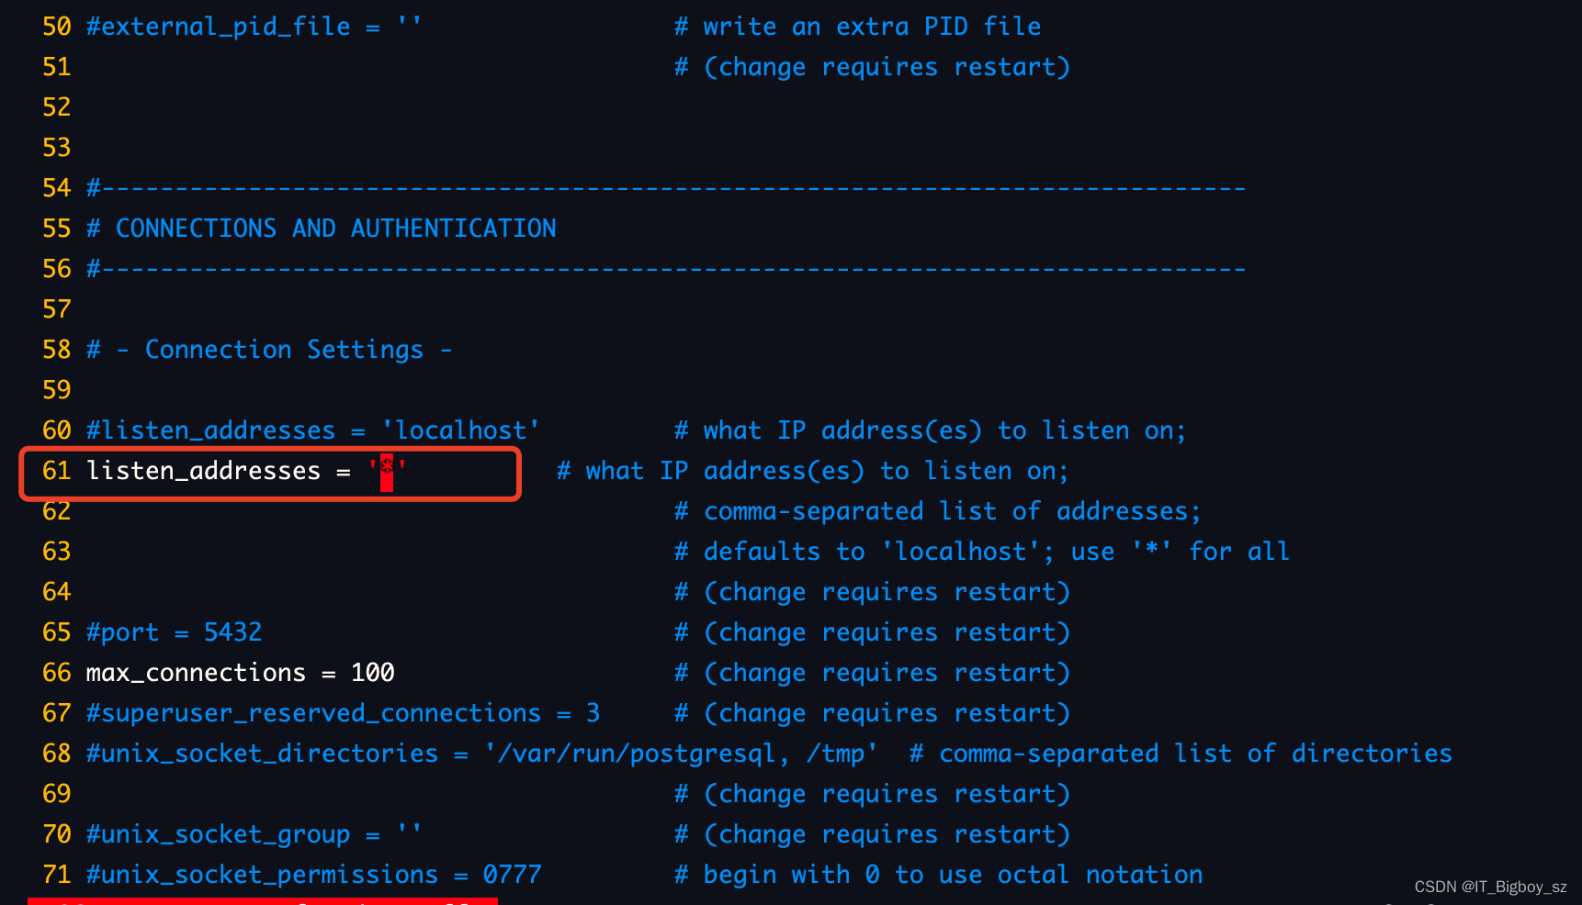1582x905 pixels.
Task: Click 'write an extra PID file' comment
Action: point(872,27)
